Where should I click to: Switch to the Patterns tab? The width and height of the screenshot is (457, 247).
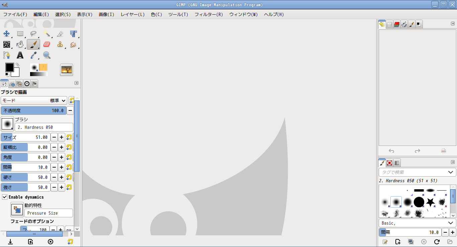[x=389, y=163]
